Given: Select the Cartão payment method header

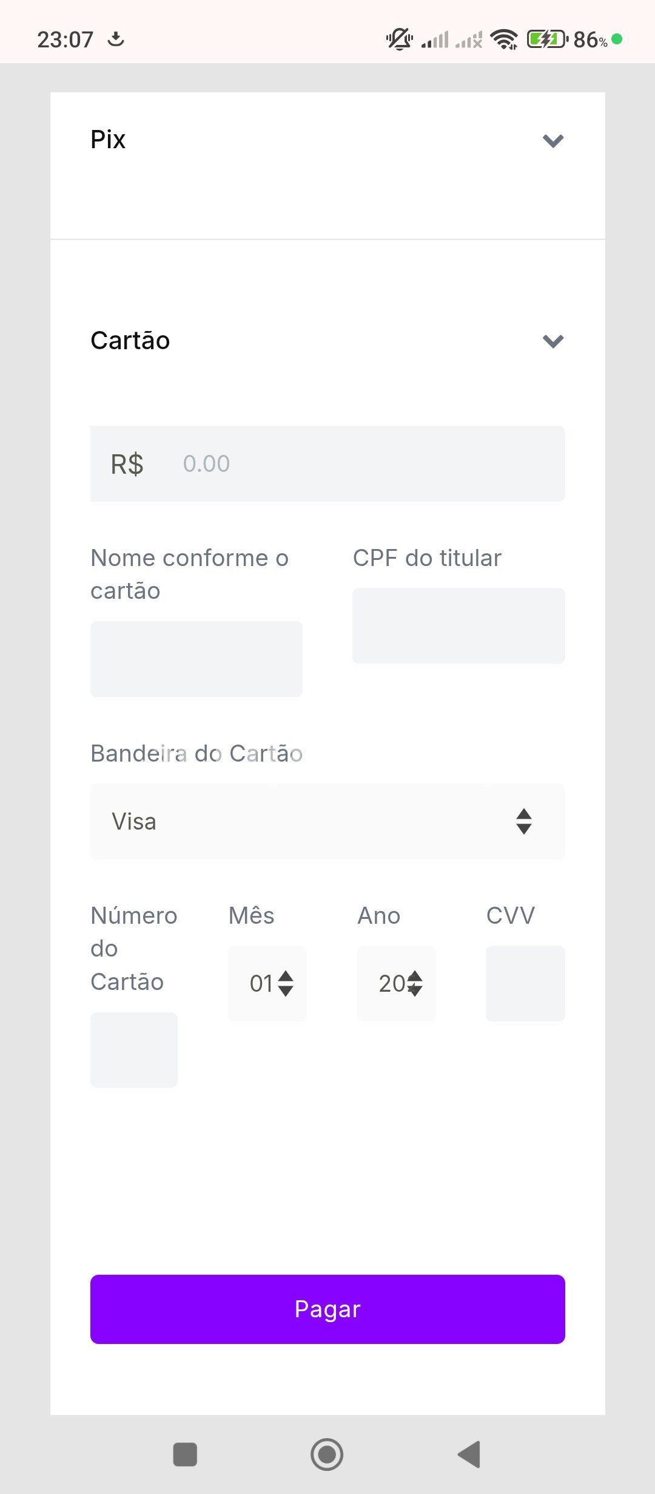Looking at the screenshot, I should coord(130,341).
